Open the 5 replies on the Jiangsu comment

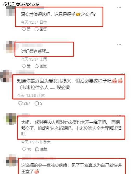[x=38, y=103]
